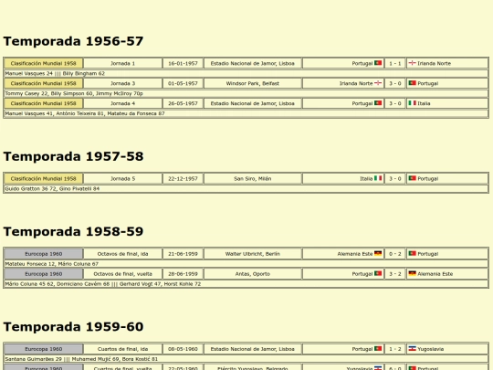Click Portugal flag in Octavos de final, ida row
Image resolution: width=493 pixels, height=370 pixels.
[412, 253]
